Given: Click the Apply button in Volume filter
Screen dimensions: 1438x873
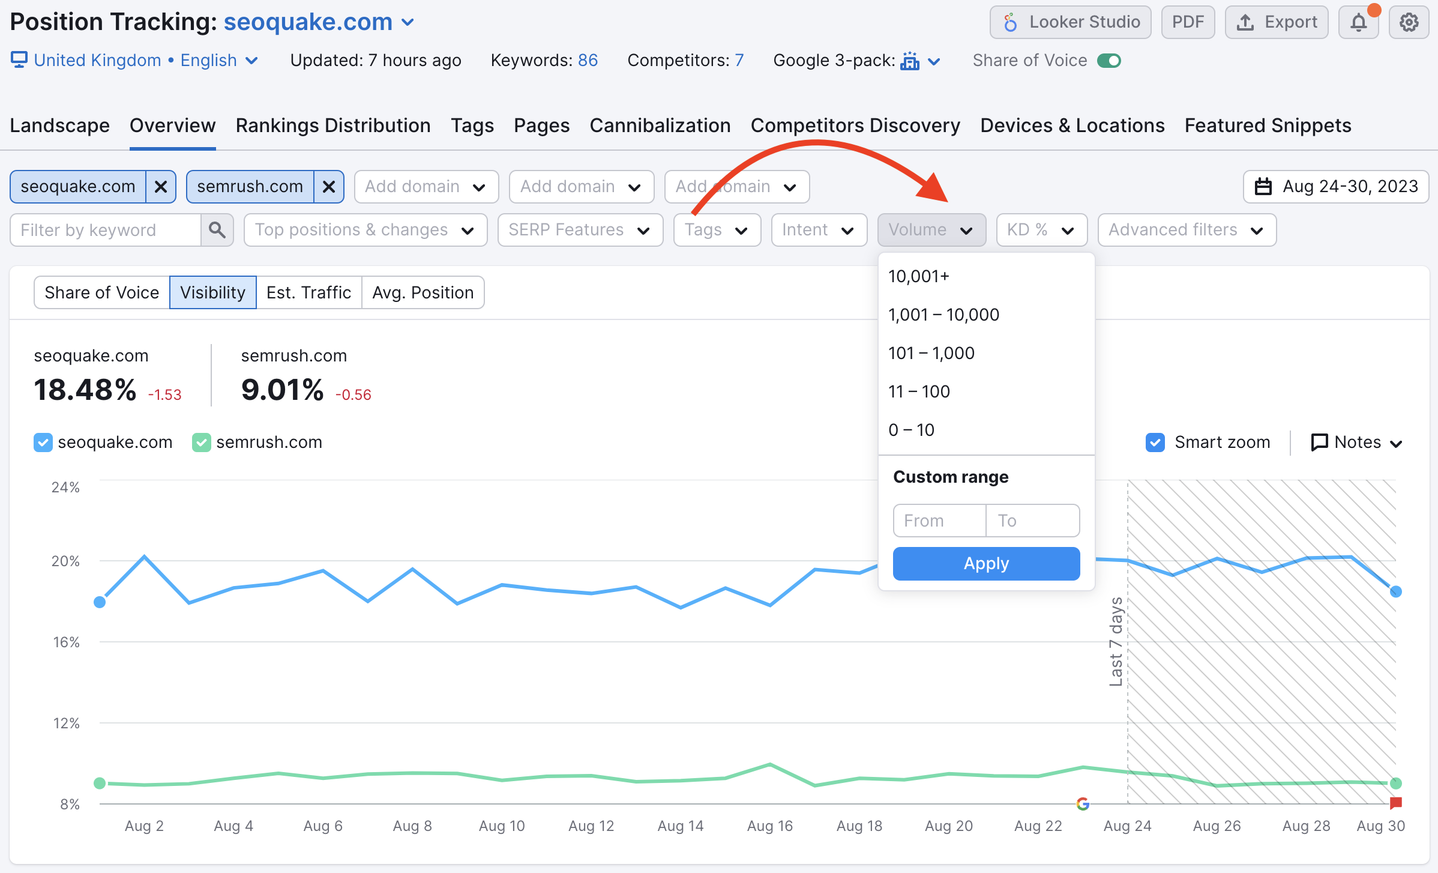Looking at the screenshot, I should pos(985,563).
